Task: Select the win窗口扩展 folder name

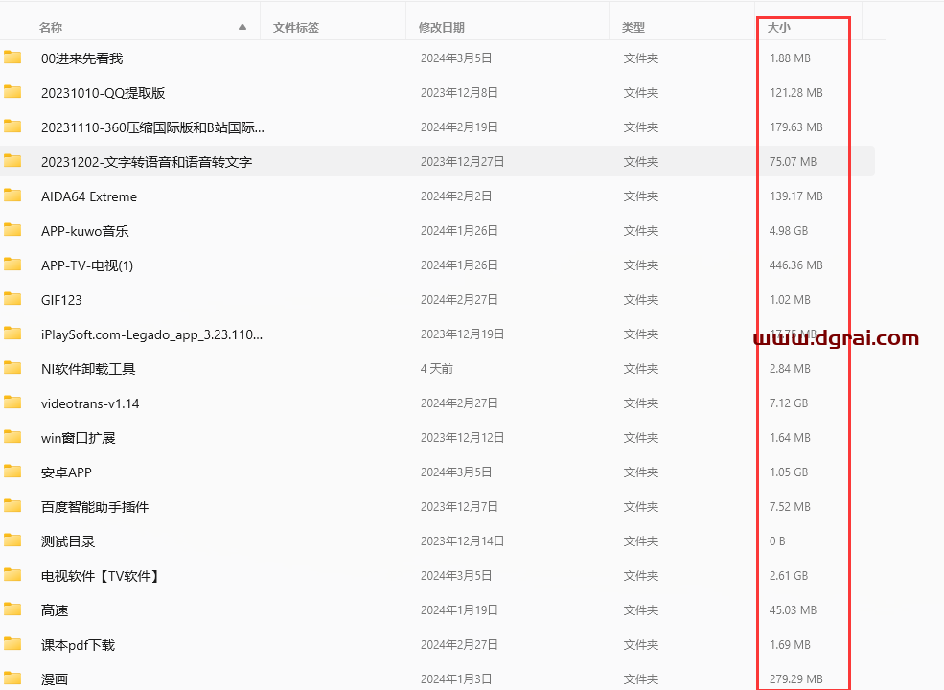Action: tap(79, 438)
